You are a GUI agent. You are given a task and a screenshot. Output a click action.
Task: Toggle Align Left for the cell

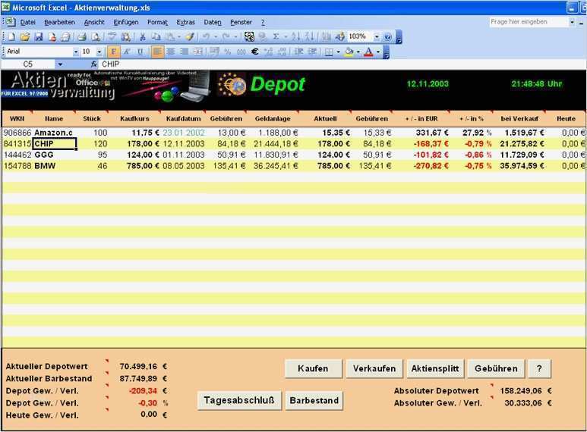157,52
